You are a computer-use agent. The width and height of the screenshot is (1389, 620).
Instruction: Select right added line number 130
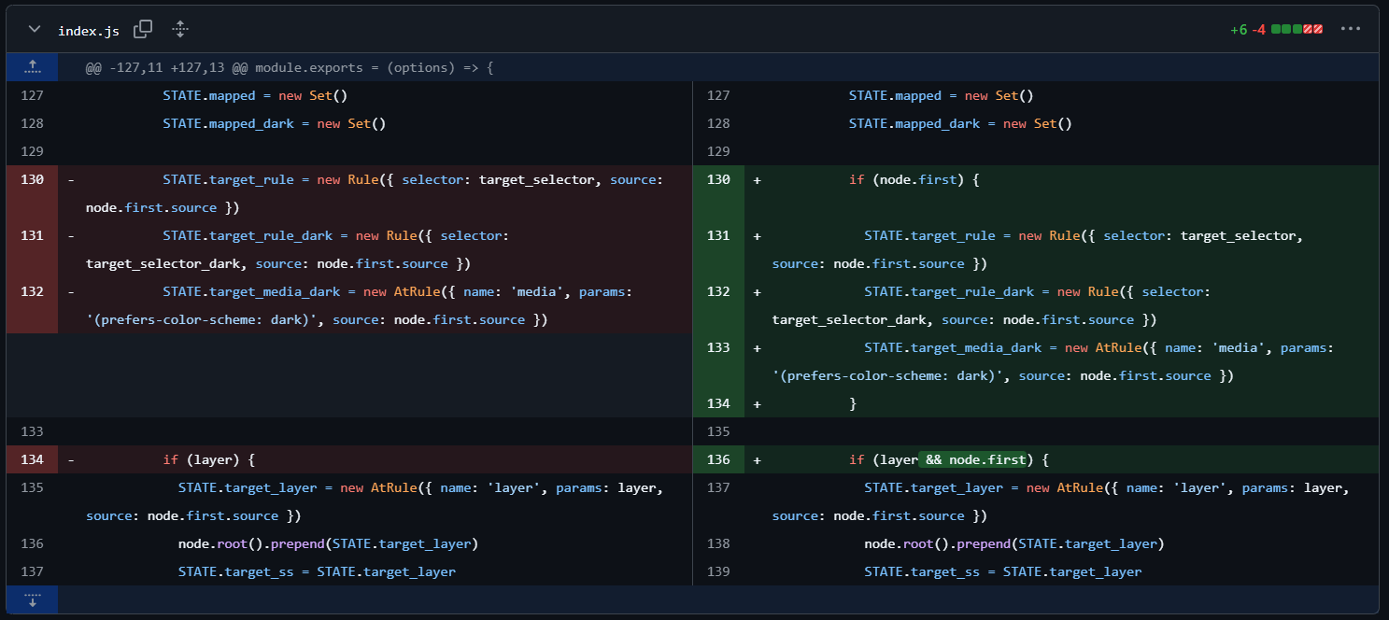pyautogui.click(x=718, y=179)
